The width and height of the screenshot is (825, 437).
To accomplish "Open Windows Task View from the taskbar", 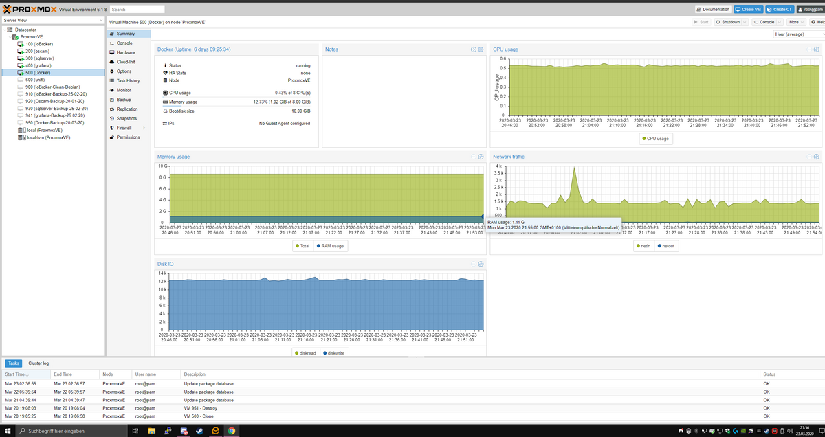I will click(x=135, y=431).
